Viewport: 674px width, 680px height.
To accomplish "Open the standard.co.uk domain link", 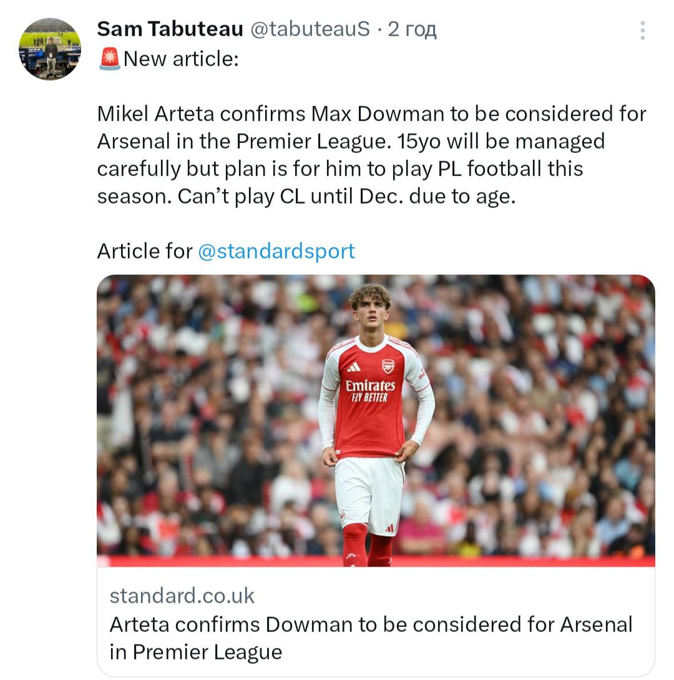I will tap(182, 595).
